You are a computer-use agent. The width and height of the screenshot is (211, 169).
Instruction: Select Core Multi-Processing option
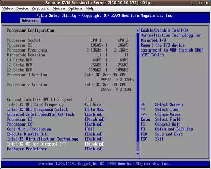[x=29, y=129]
